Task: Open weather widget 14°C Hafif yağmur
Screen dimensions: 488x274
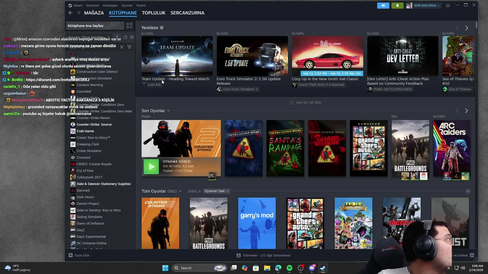Action: click(x=17, y=268)
